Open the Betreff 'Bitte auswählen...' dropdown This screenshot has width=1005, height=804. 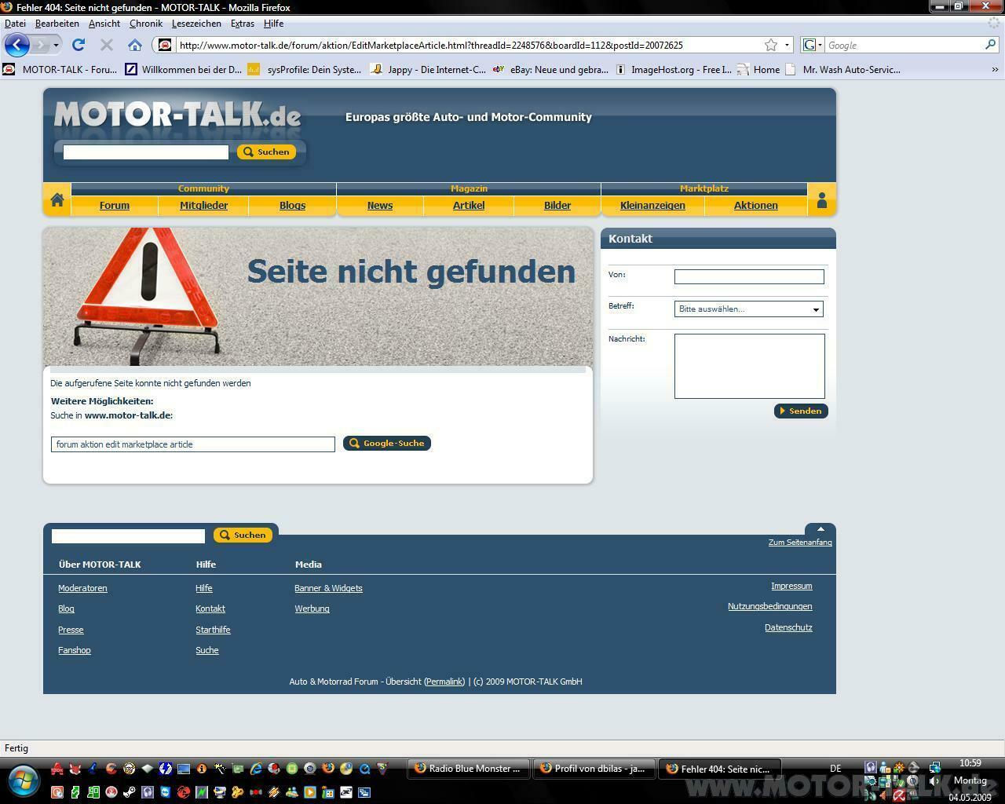[x=748, y=309]
